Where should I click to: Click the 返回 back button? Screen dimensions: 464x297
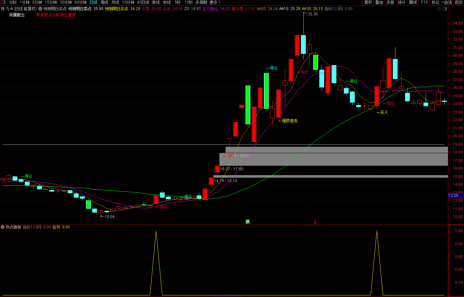[x=459, y=2]
